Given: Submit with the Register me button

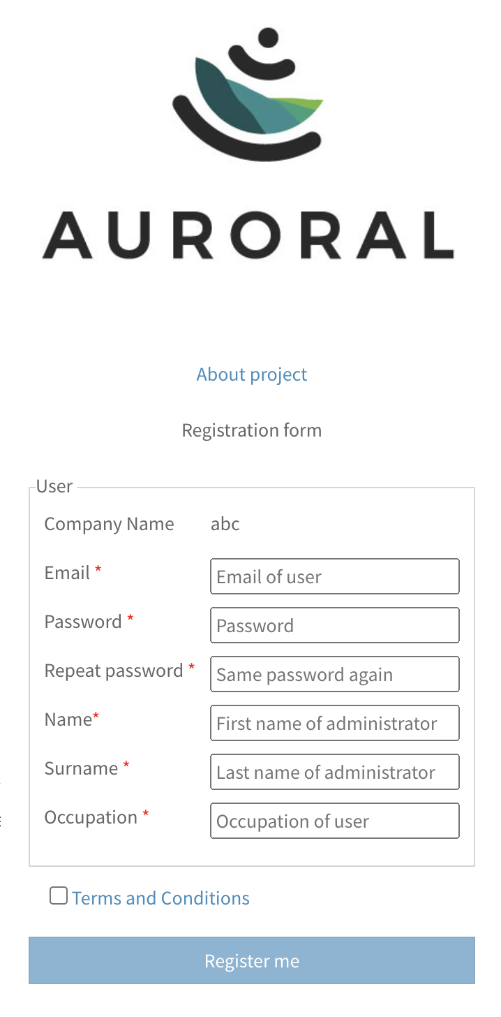Looking at the screenshot, I should pyautogui.click(x=252, y=960).
